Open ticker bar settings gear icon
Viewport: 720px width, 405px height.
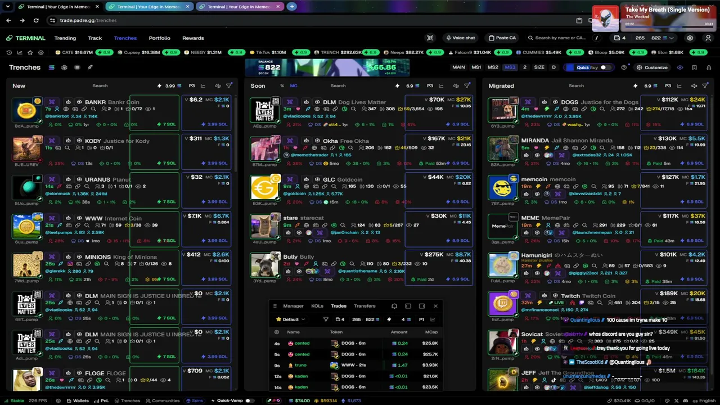click(x=40, y=52)
